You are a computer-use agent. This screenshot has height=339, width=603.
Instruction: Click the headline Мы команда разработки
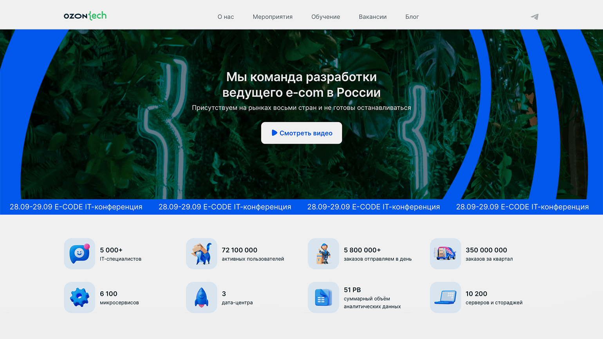tap(301, 77)
